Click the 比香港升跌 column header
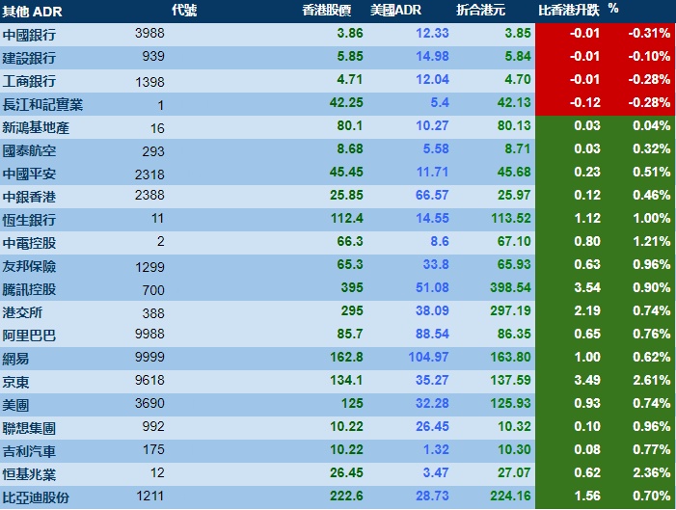 pos(569,11)
